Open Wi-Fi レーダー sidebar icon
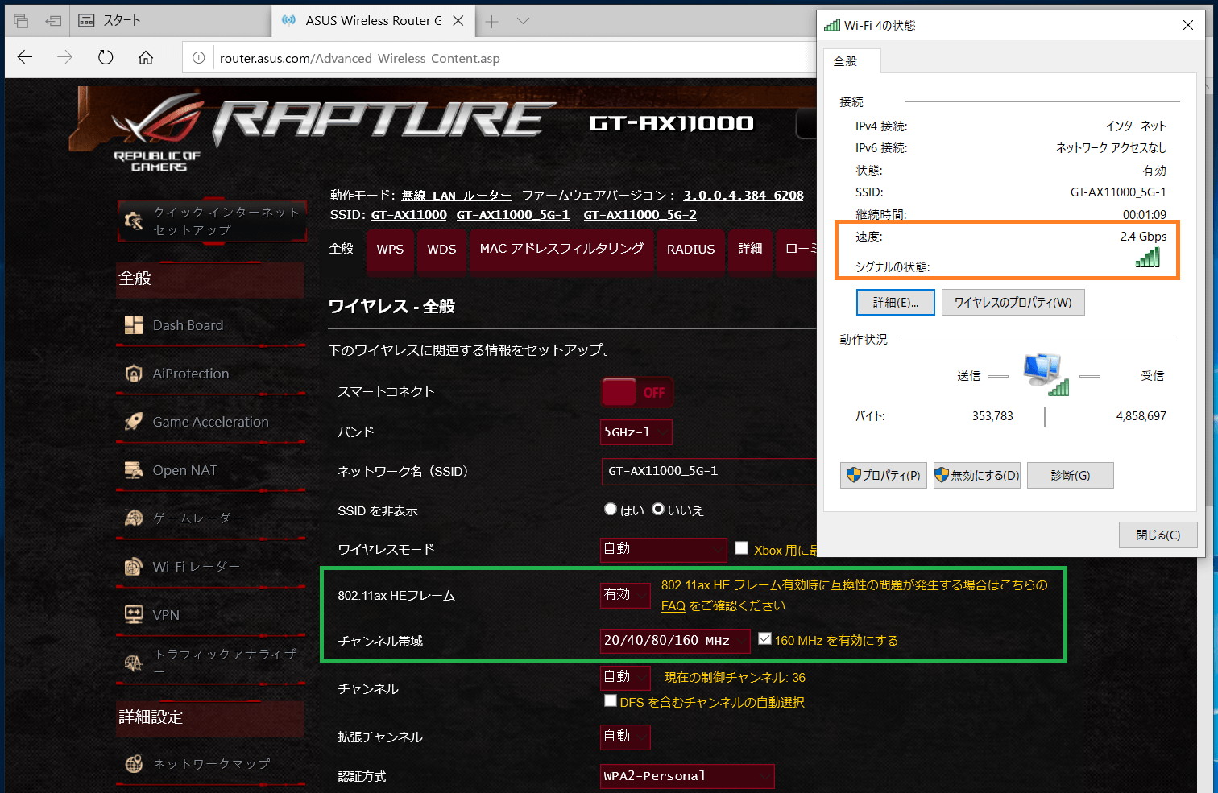Viewport: 1218px width, 793px height. [x=134, y=567]
